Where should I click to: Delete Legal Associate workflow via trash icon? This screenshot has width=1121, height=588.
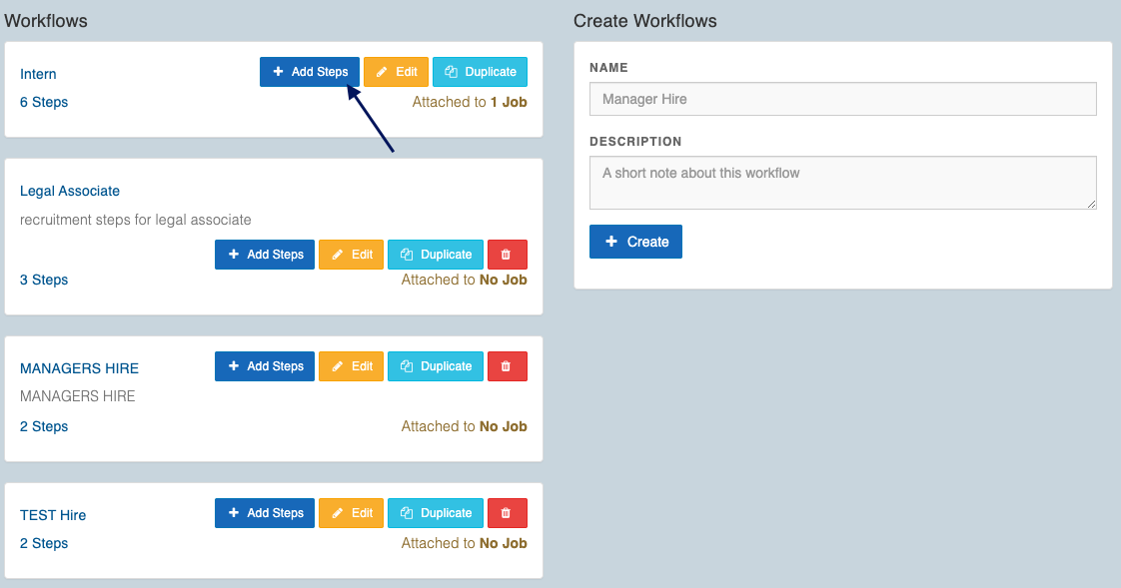click(x=508, y=255)
